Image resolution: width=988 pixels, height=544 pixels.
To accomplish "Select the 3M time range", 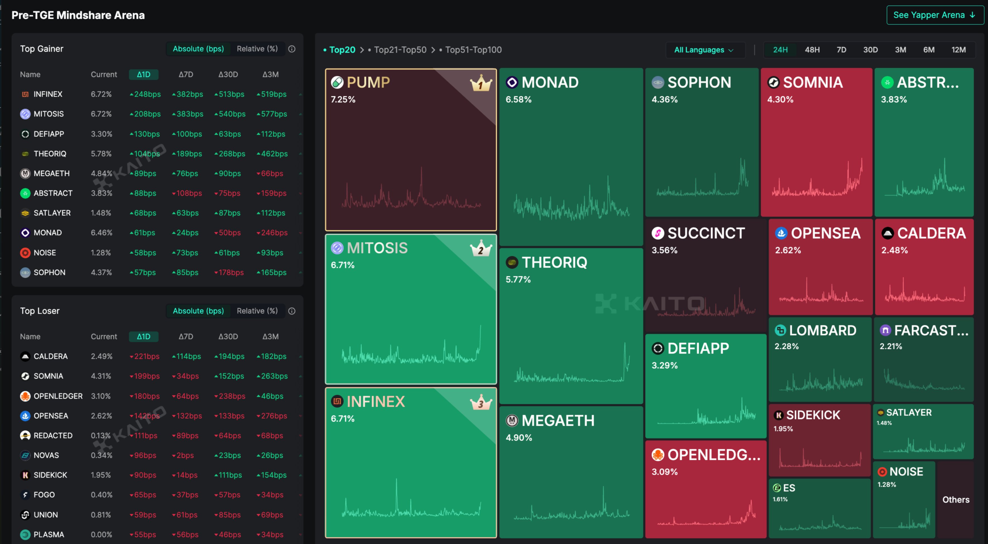I will (900, 50).
